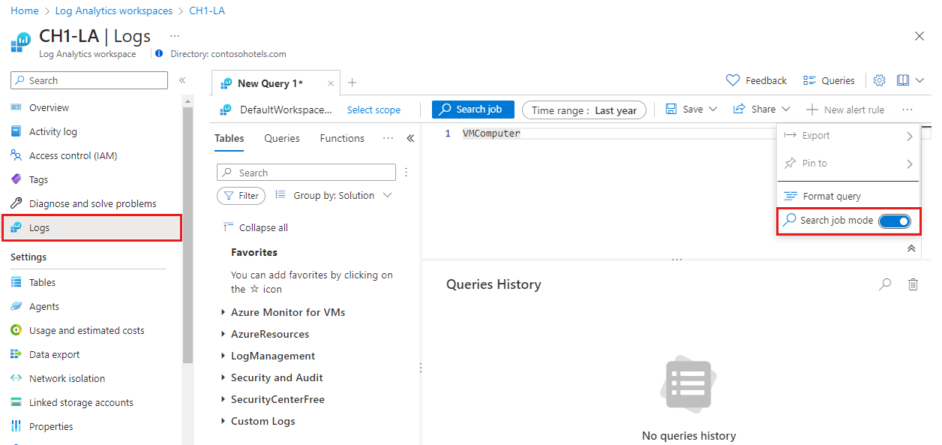942x445 pixels.
Task: Open the Save dropdown
Action: click(x=691, y=110)
